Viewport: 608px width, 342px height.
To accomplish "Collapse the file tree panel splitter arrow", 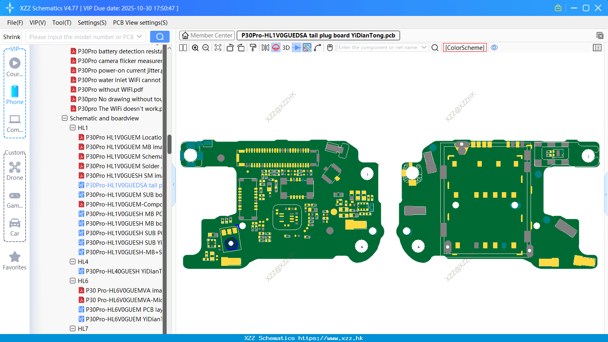I will [174, 185].
